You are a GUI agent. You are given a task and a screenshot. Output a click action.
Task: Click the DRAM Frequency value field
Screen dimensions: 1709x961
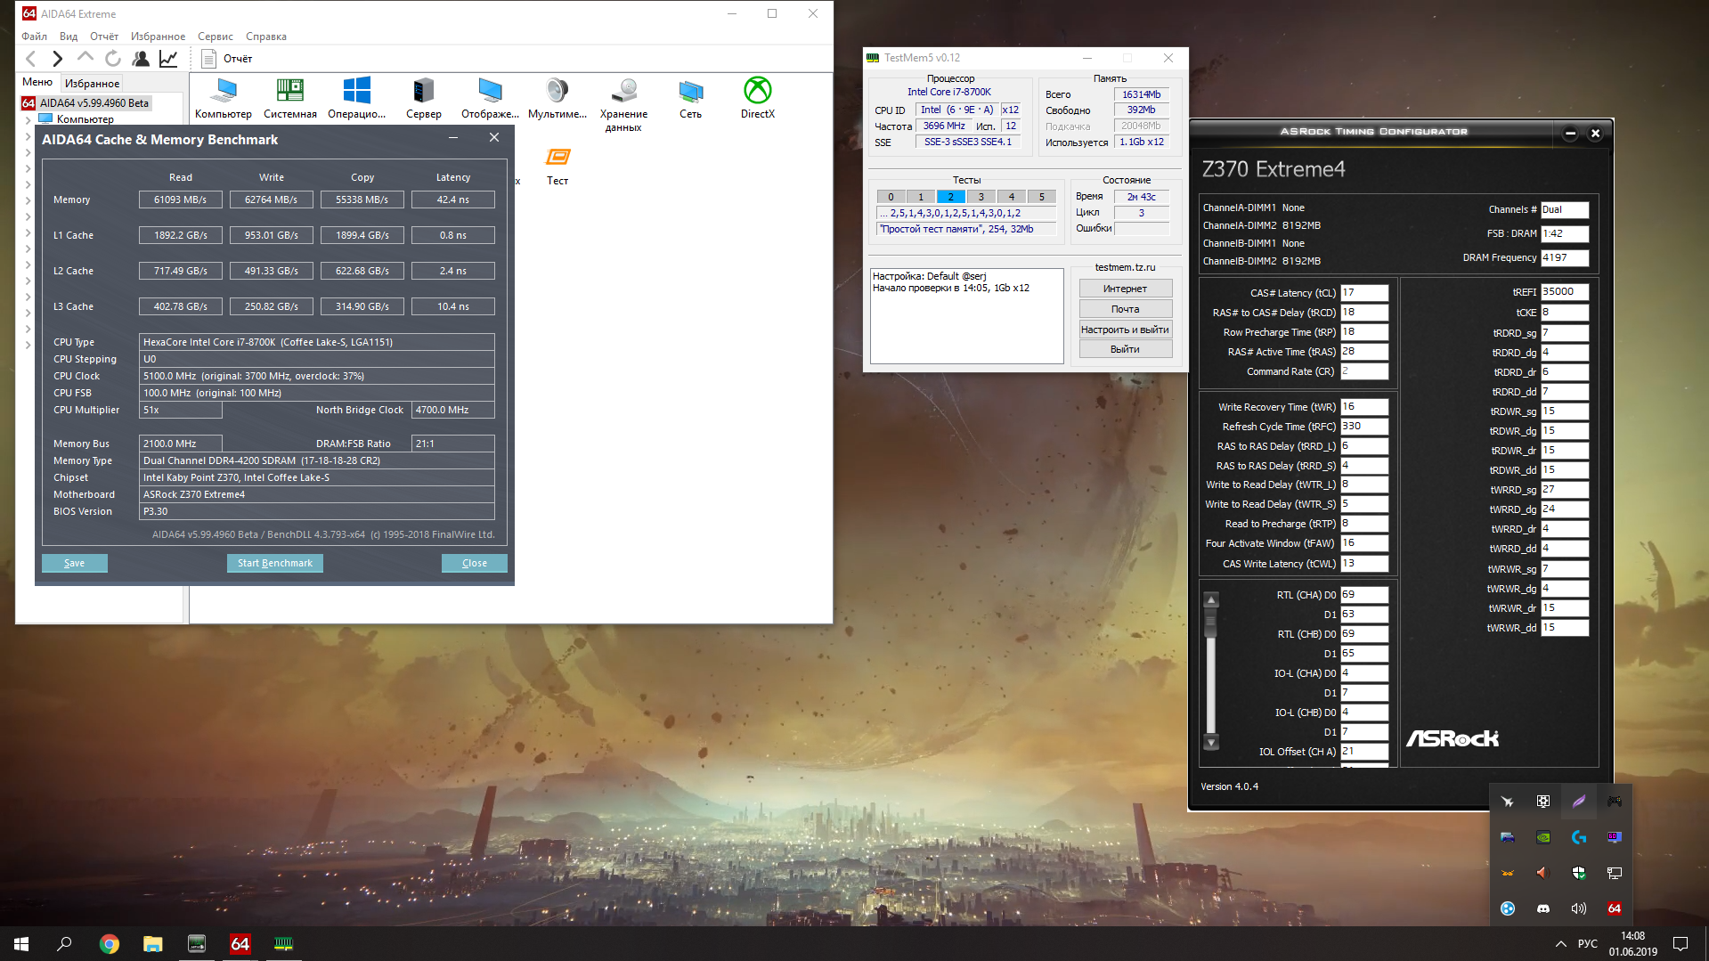[x=1565, y=258]
